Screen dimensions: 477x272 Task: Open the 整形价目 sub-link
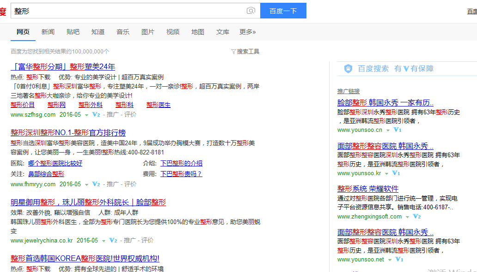(x=23, y=105)
